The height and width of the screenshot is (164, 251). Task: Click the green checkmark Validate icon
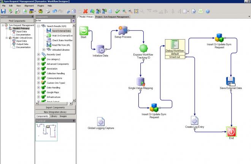118,11
